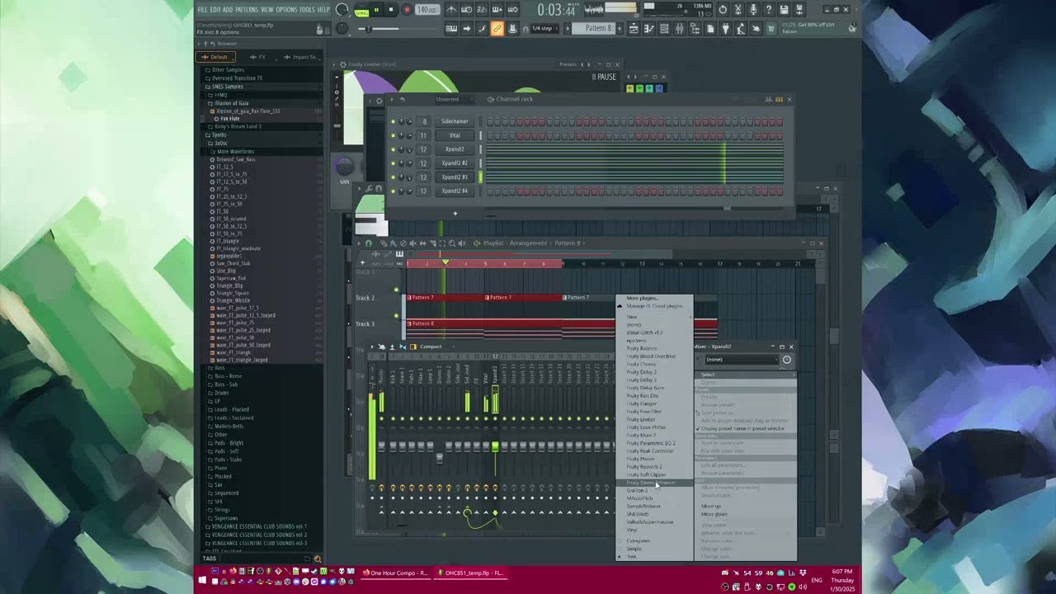Pause playback using the transport pause button
This screenshot has width=1056, height=594.
click(376, 10)
